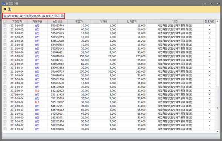Screen dimensions: 222x141
Task: Check the row with approval number 531045735
Action: (x=5, y=71)
